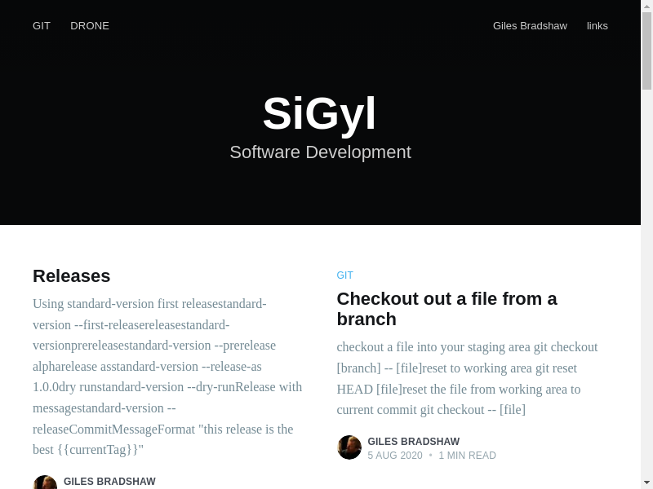This screenshot has width=653, height=489.
Task: Open the GIT navigation menu item
Action: (x=42, y=25)
